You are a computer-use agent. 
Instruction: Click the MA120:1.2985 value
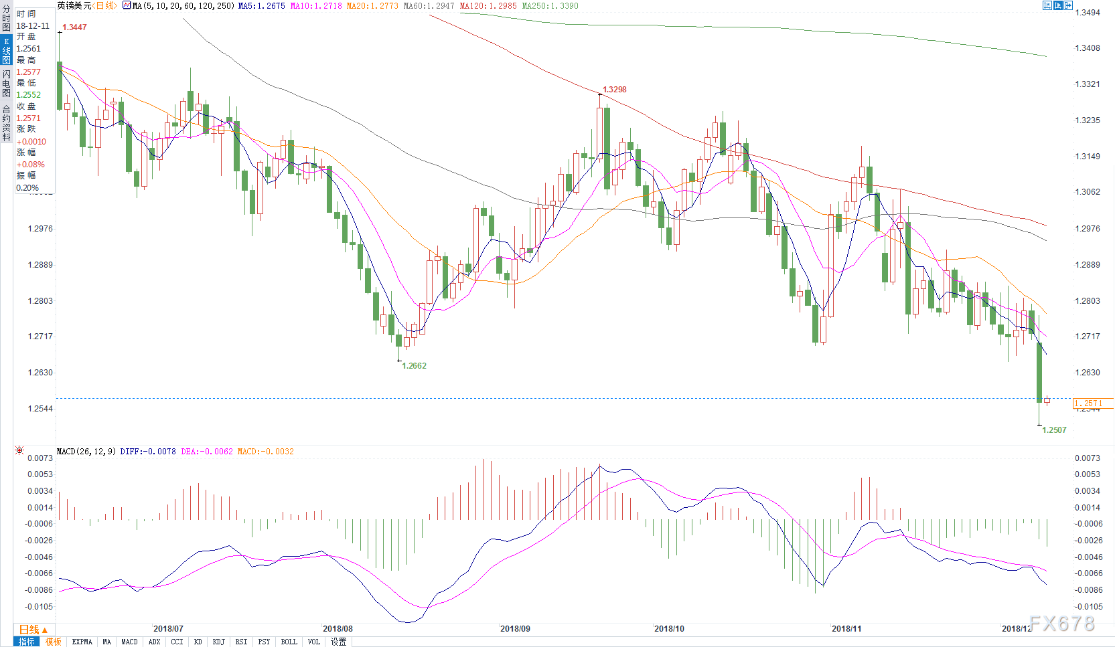tap(488, 5)
